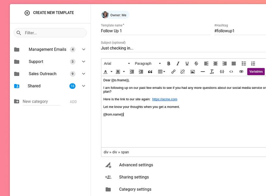Click the Sales Outreach count badge 9
The height and width of the screenshot is (196, 266).
(x=72, y=74)
